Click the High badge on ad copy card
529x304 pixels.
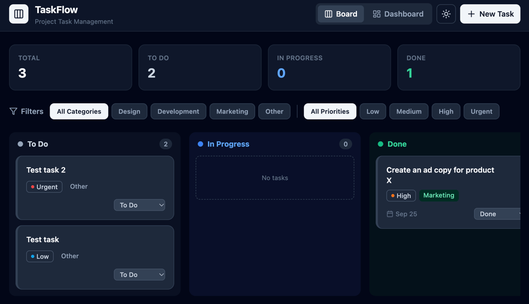pos(401,196)
